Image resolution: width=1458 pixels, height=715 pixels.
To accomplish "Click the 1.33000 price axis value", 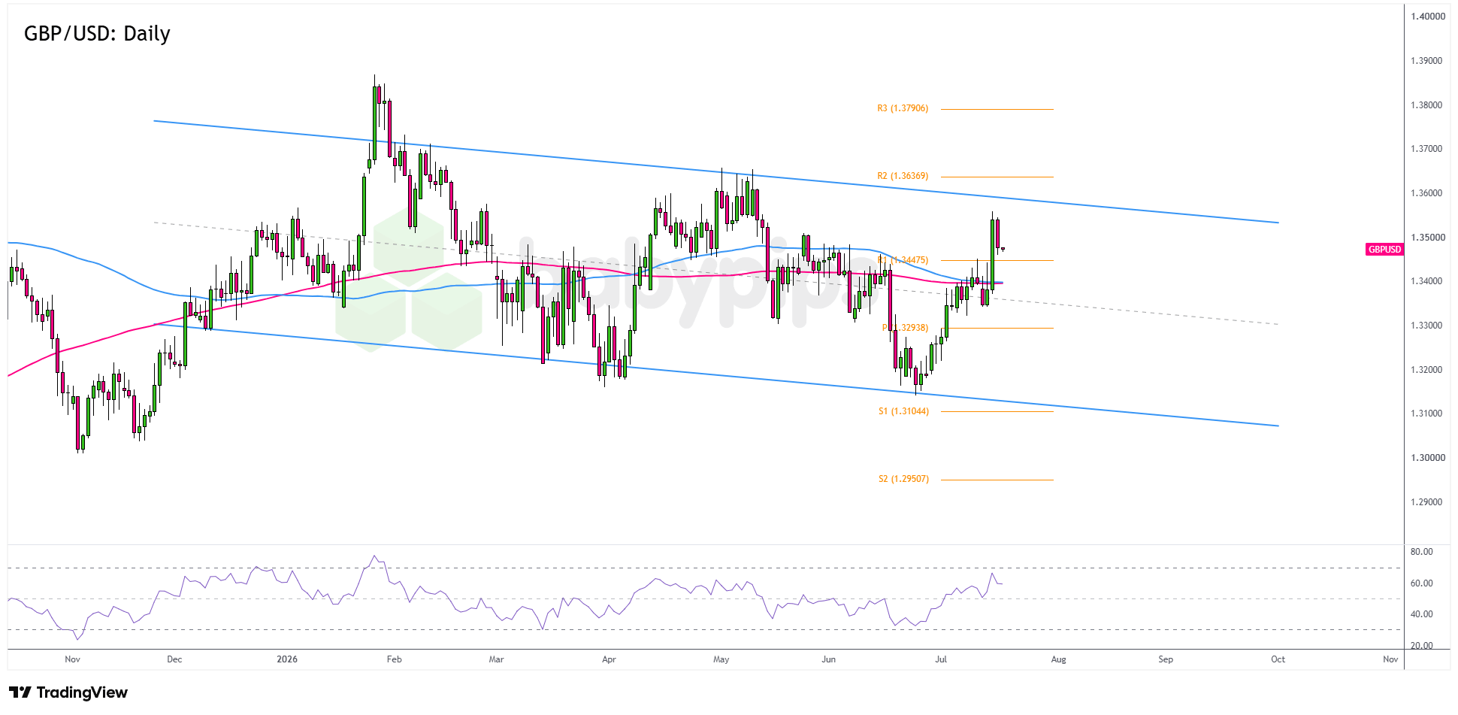I will click(1426, 326).
